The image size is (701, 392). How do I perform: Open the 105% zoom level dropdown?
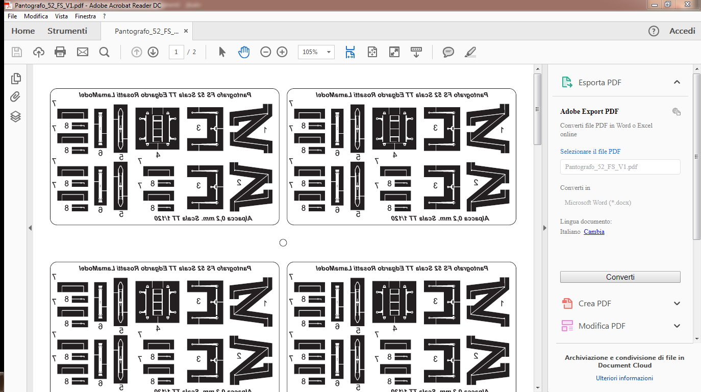(329, 52)
